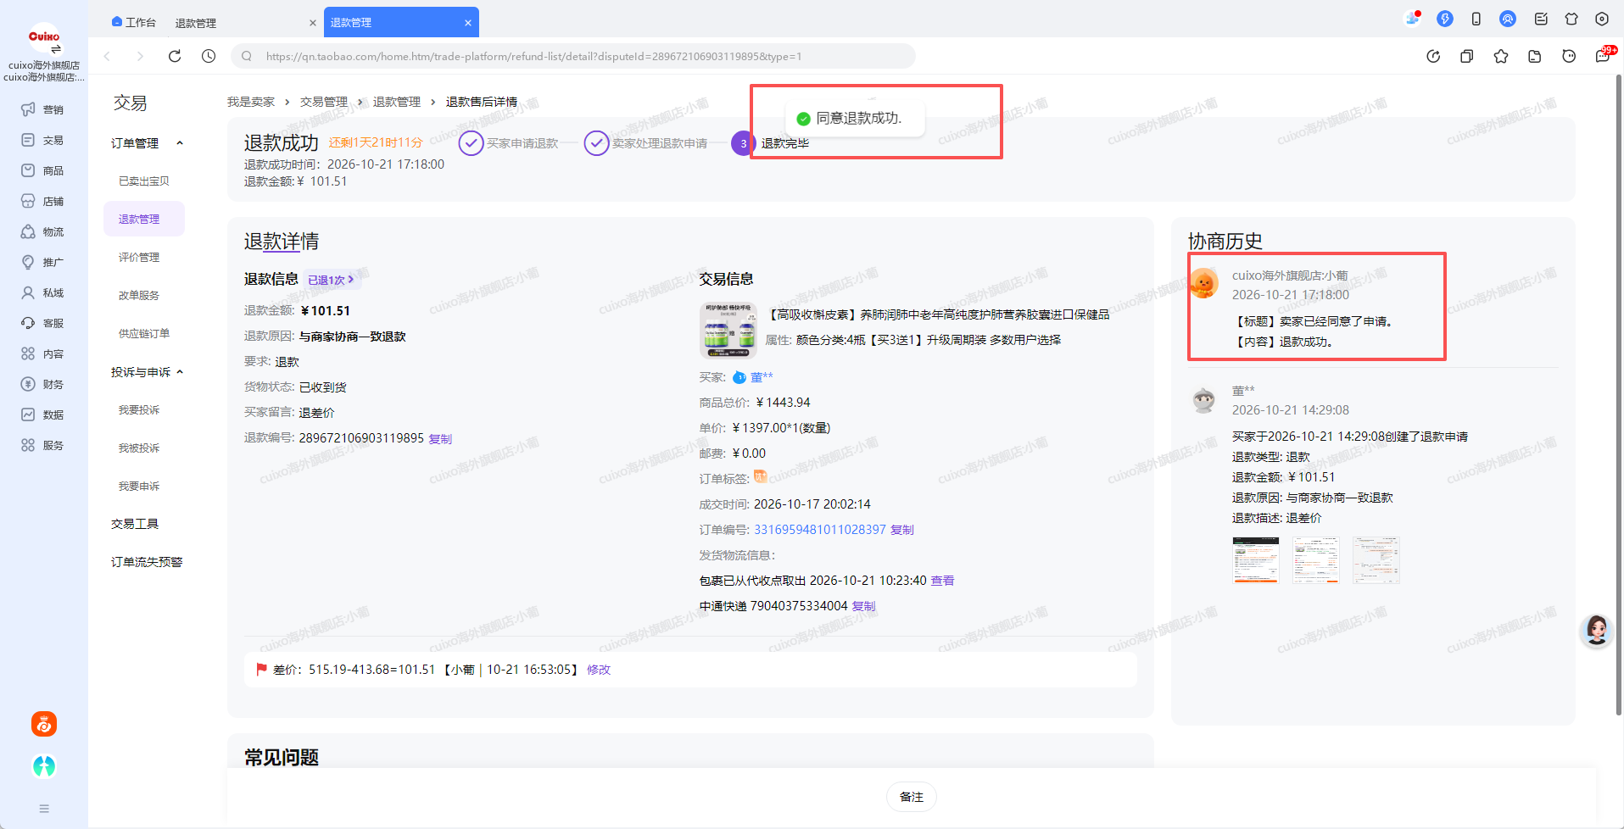Click the URL address bar

tap(573, 56)
